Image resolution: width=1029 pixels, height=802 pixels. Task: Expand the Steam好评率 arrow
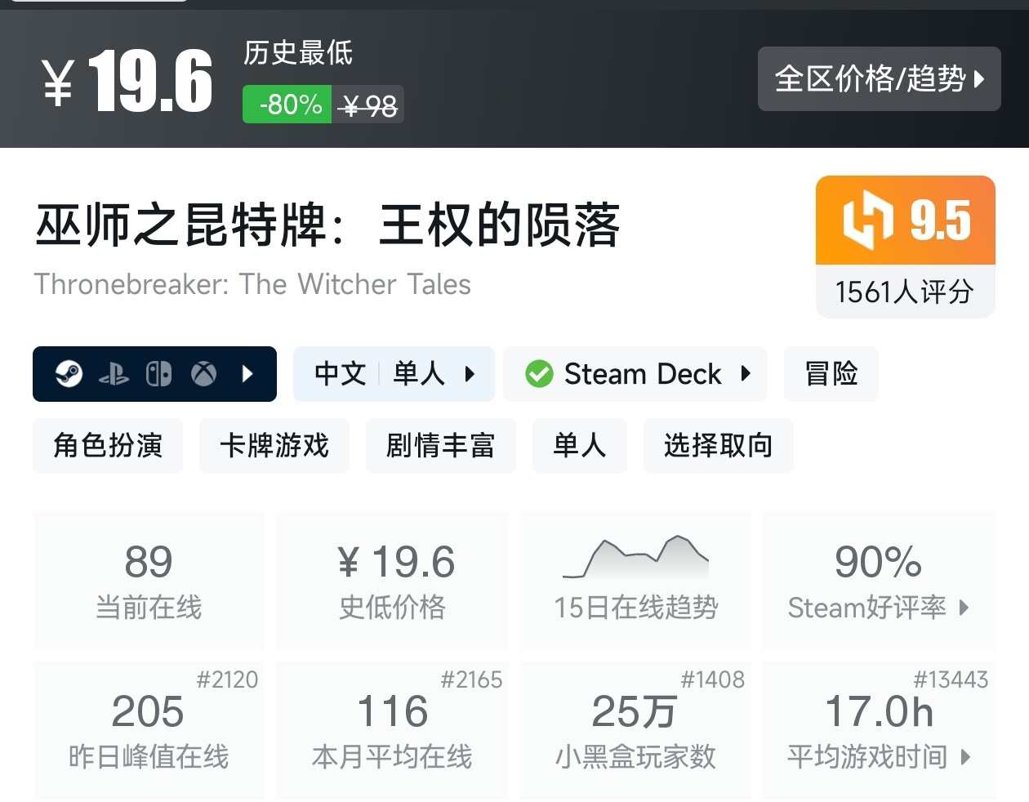coord(964,608)
